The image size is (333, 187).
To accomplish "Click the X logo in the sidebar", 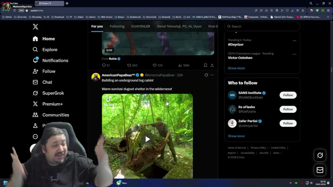I will [35, 26].
